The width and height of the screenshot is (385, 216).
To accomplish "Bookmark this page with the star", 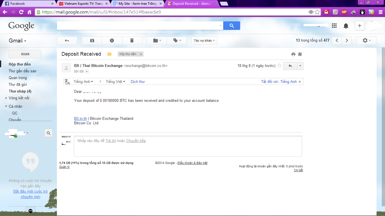I will coord(317,12).
